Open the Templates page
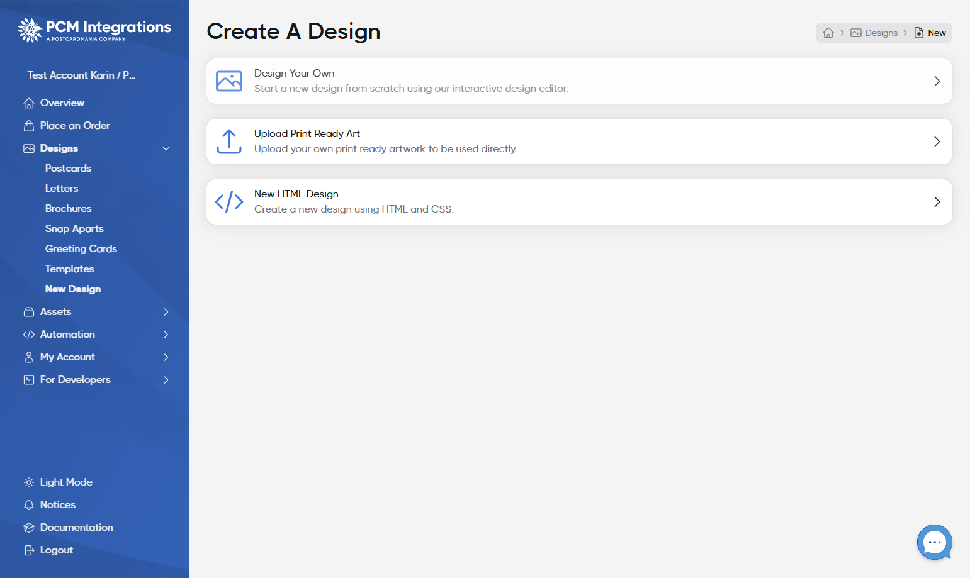The height and width of the screenshot is (578, 970). point(69,269)
